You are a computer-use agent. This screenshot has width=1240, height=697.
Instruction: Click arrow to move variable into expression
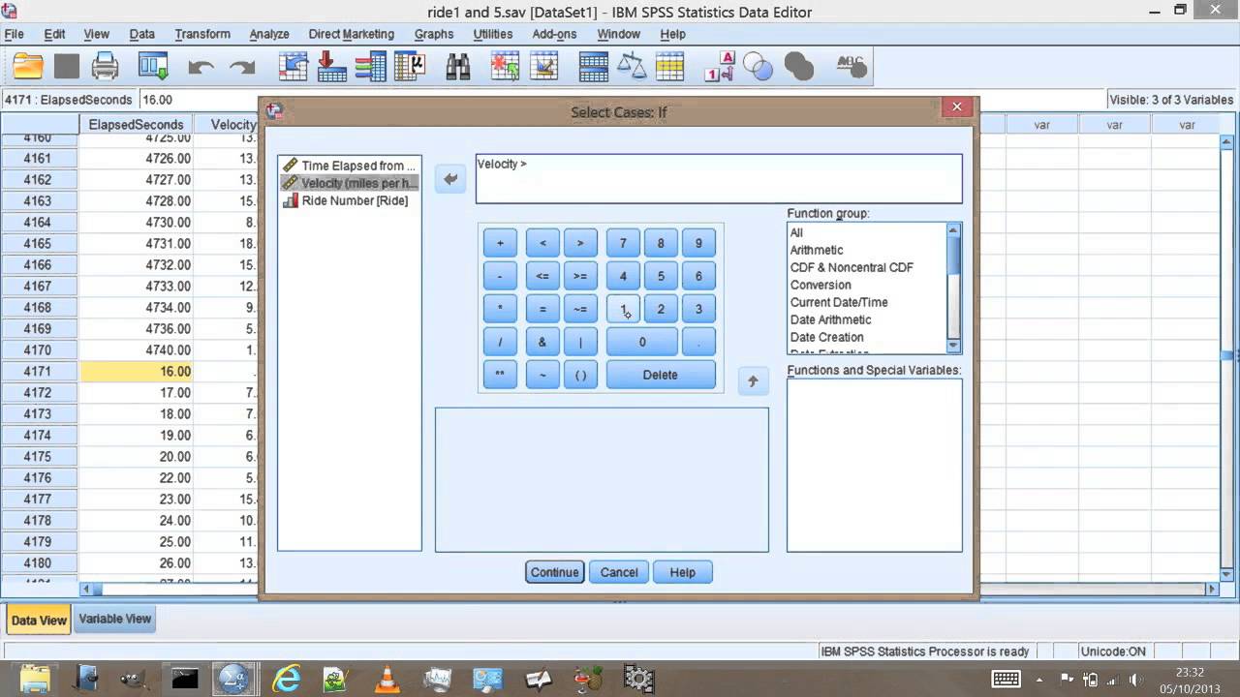pyautogui.click(x=450, y=179)
